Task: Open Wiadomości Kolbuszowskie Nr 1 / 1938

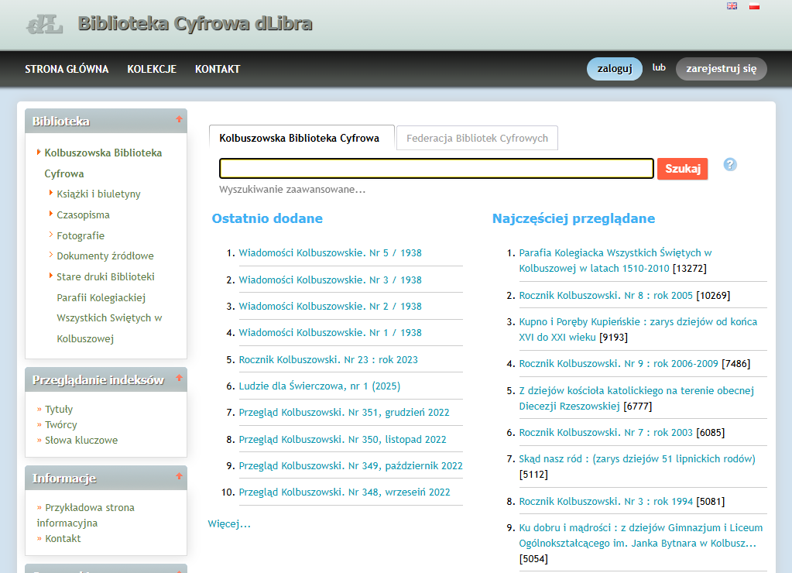Action: pyautogui.click(x=330, y=332)
